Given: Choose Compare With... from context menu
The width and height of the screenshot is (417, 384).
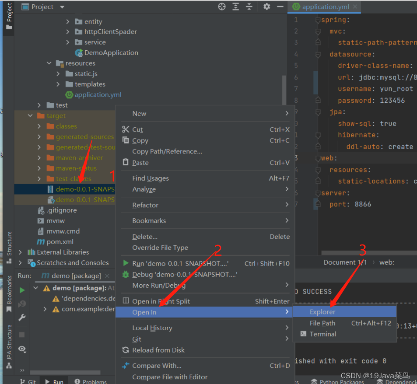Looking at the screenshot, I should pyautogui.click(x=205, y=366).
